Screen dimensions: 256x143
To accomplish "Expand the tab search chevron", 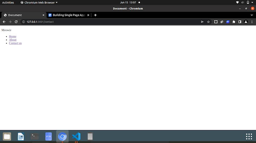I will [x=251, y=15].
